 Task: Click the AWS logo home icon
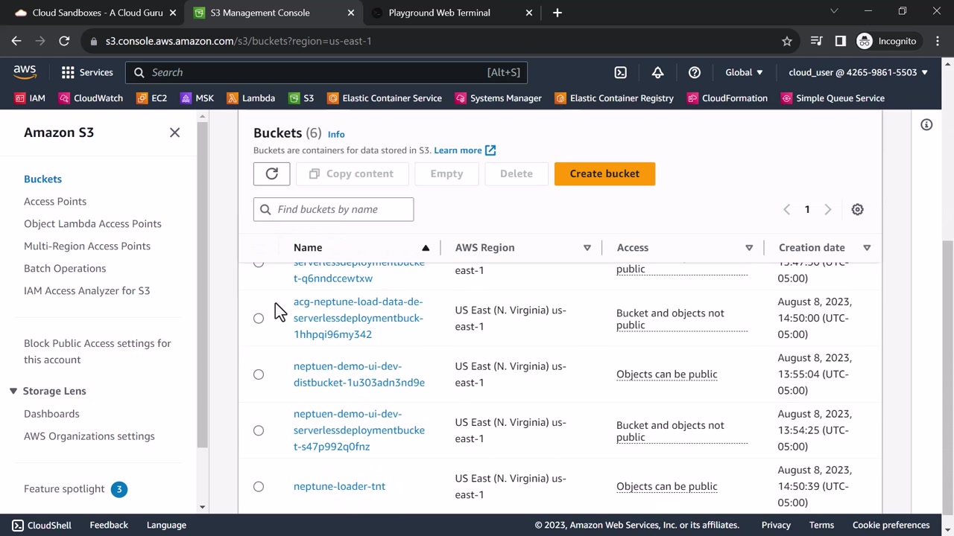pos(25,72)
